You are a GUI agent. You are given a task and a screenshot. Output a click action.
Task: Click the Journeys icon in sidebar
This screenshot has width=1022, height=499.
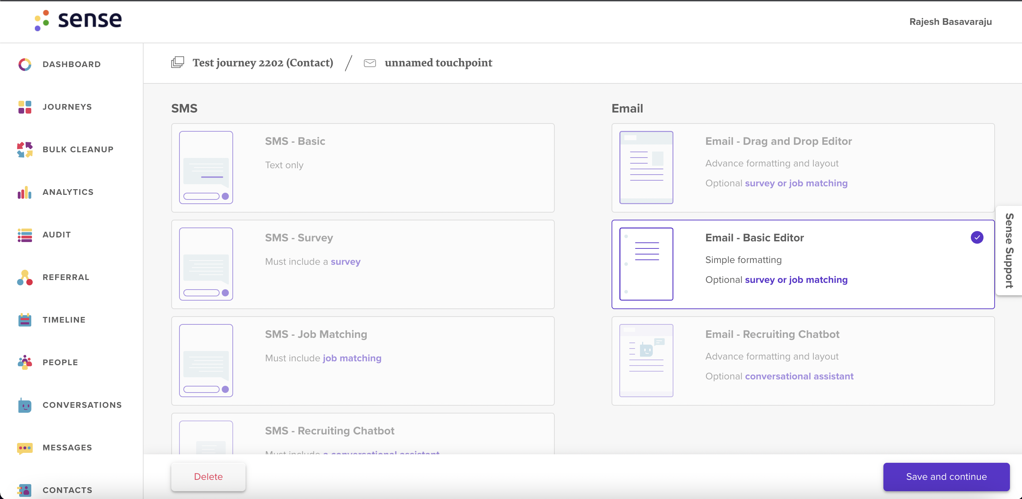tap(25, 106)
